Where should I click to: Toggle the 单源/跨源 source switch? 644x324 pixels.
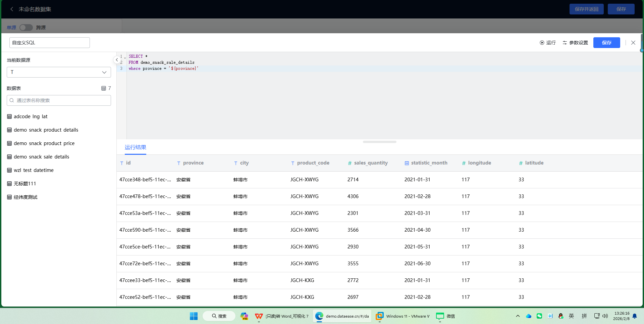26,28
